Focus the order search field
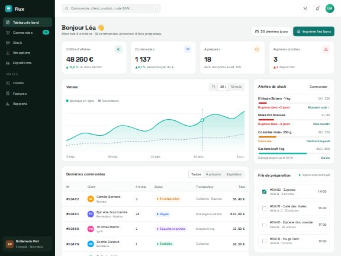Screen dimensions: 341x256 point(111,8)
